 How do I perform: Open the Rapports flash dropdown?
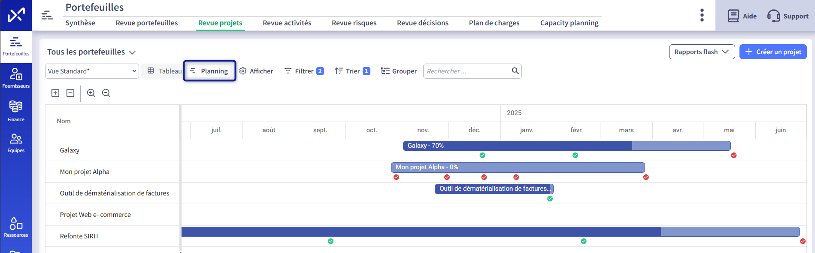point(701,52)
